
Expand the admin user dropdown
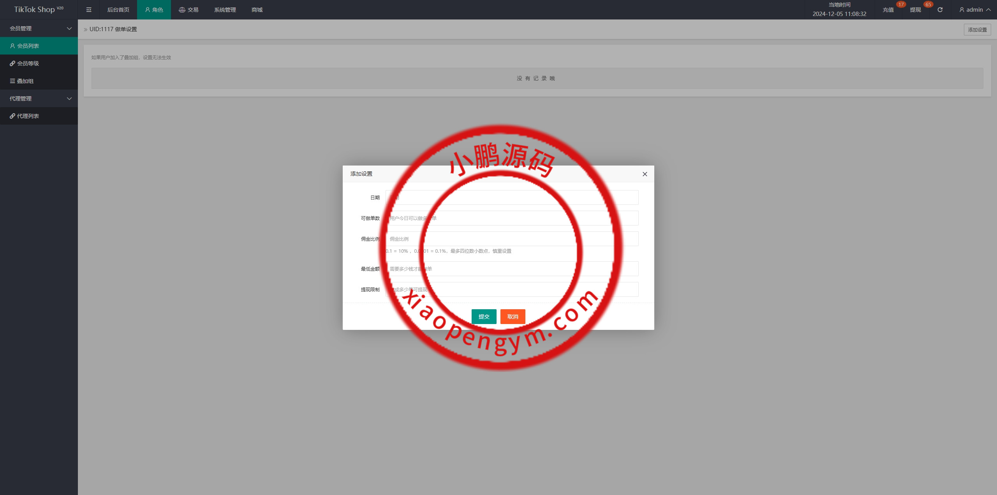click(975, 10)
